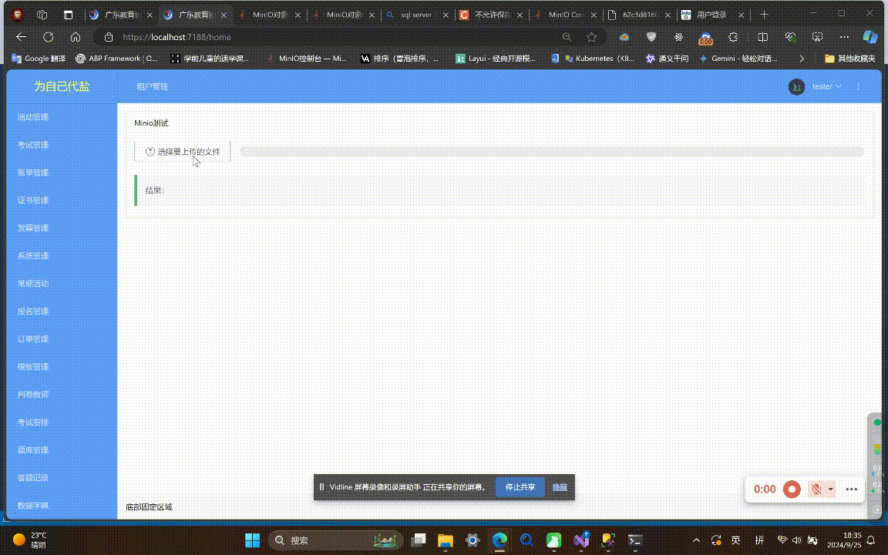Click the red record button in Vidline
This screenshot has width=888, height=555.
792,489
